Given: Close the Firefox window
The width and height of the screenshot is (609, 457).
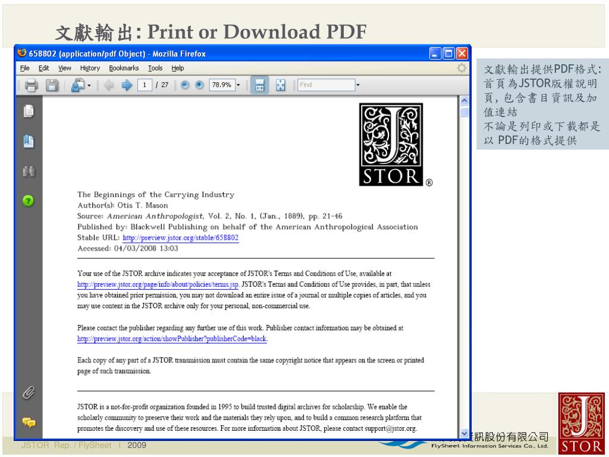Looking at the screenshot, I should pyautogui.click(x=462, y=53).
